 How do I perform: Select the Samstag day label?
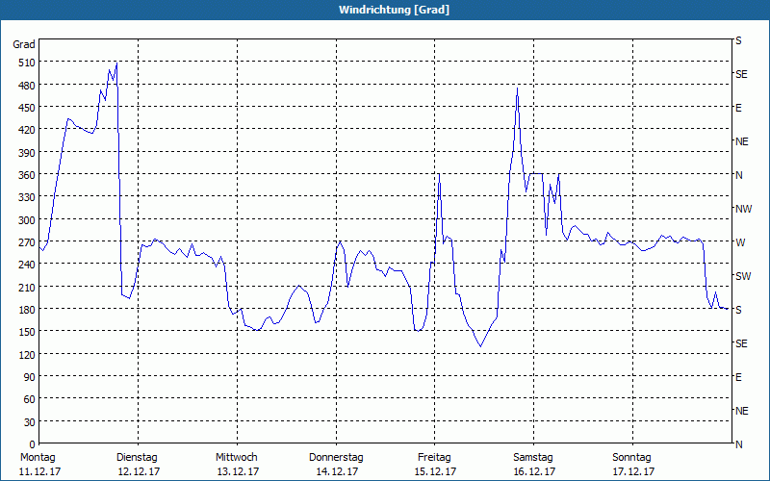coord(533,457)
